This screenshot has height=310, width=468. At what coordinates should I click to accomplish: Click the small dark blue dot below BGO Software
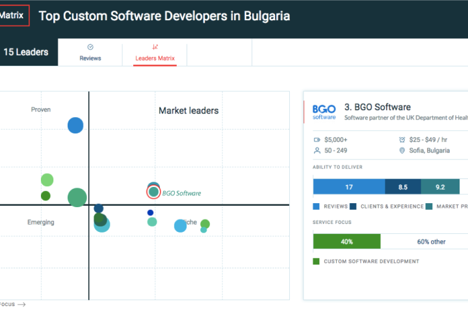click(150, 212)
